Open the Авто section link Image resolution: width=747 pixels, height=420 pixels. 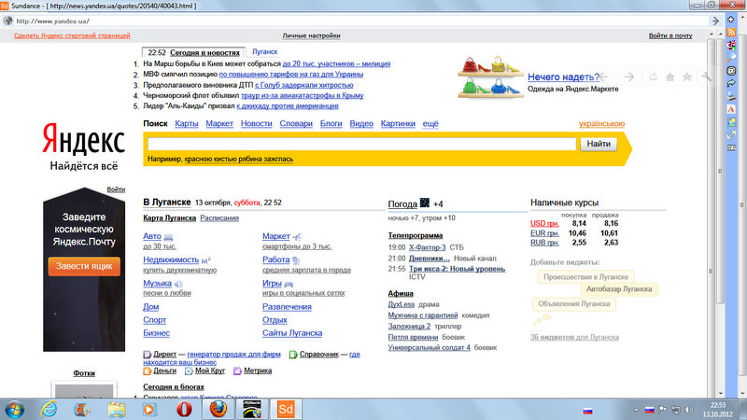(x=152, y=236)
